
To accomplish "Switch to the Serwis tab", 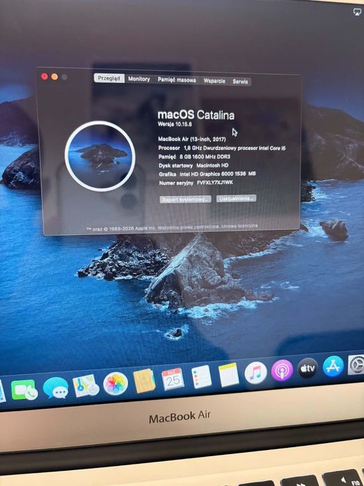I will pos(240,82).
